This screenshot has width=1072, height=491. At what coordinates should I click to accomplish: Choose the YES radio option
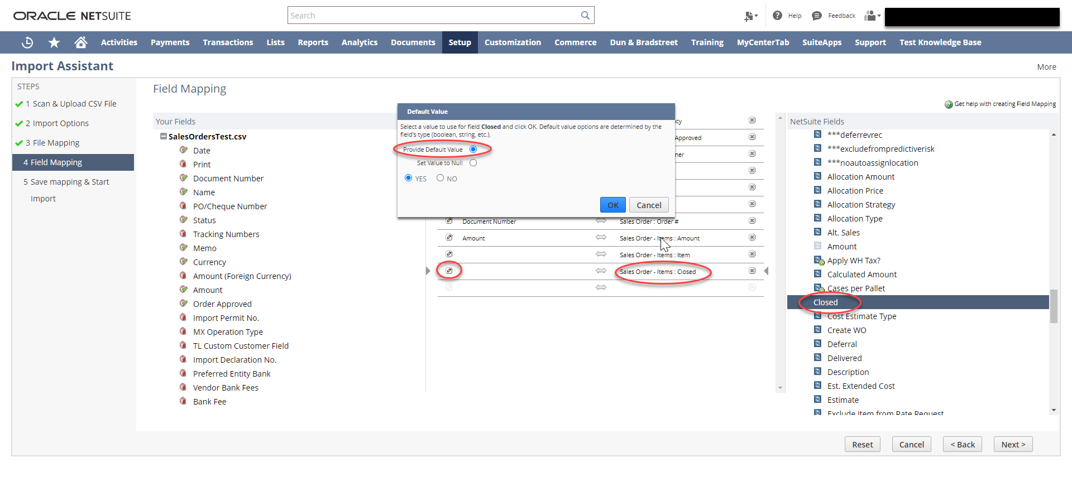(408, 178)
